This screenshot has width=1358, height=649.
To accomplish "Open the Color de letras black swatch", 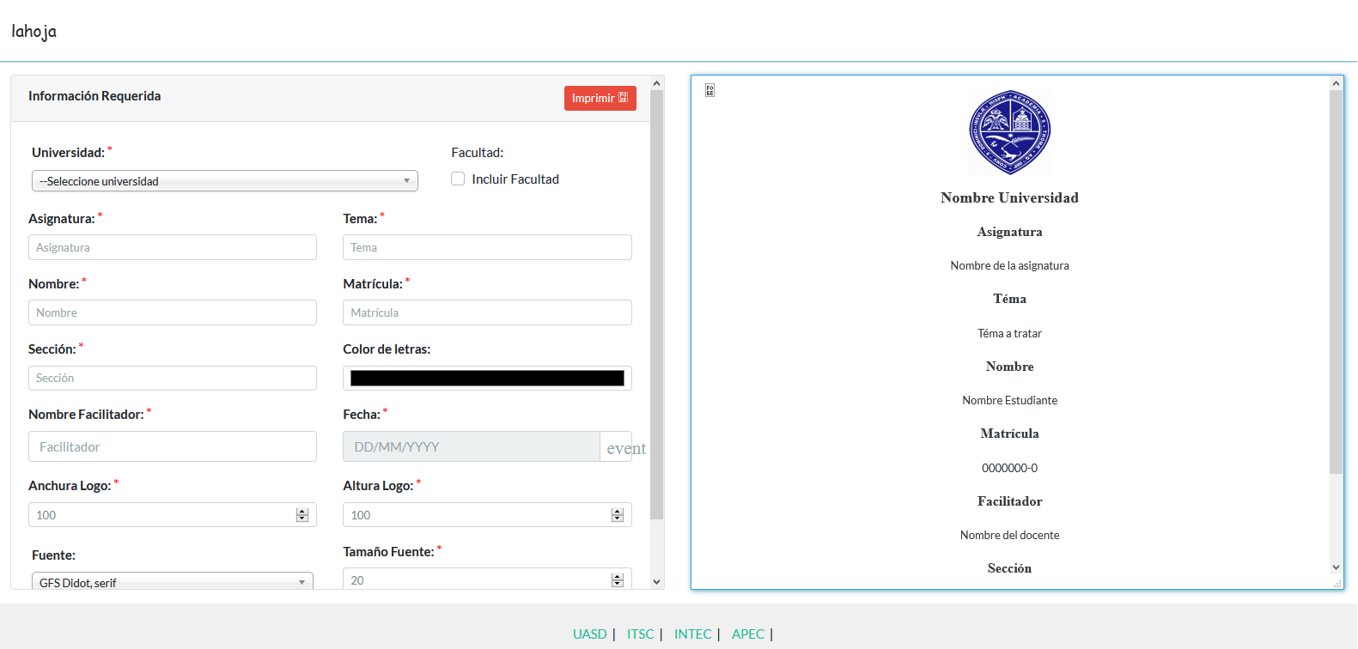I will click(487, 378).
